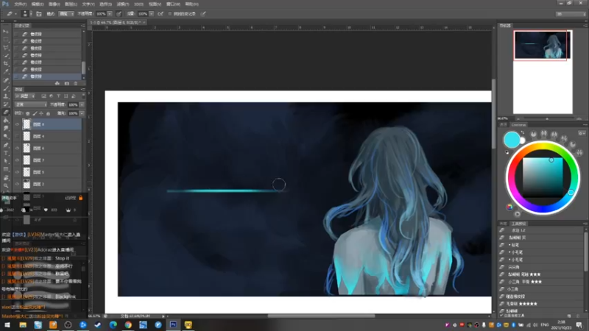Screen dimensions: 589x331
Task: Toggle current-tool-only checkbox in Tool Presets
Action: (502, 316)
